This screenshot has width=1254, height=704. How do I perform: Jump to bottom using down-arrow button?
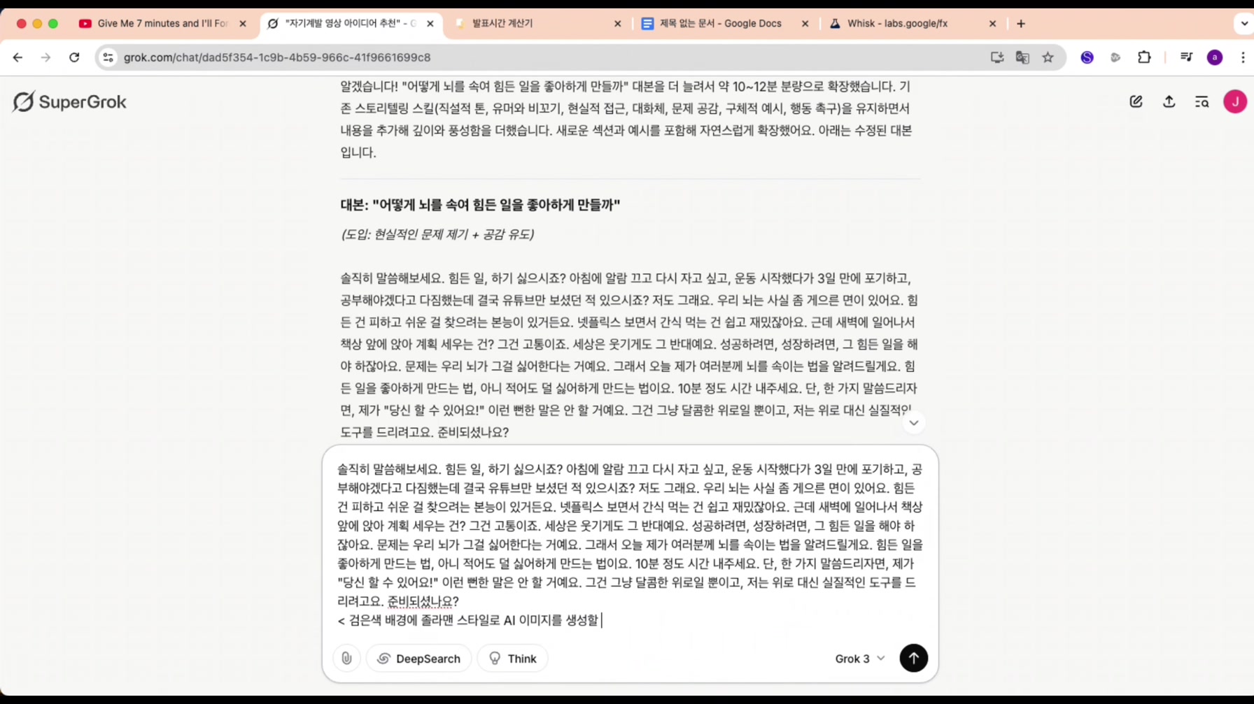tap(913, 423)
